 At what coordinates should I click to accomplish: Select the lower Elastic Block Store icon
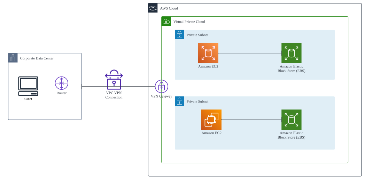[292, 120]
